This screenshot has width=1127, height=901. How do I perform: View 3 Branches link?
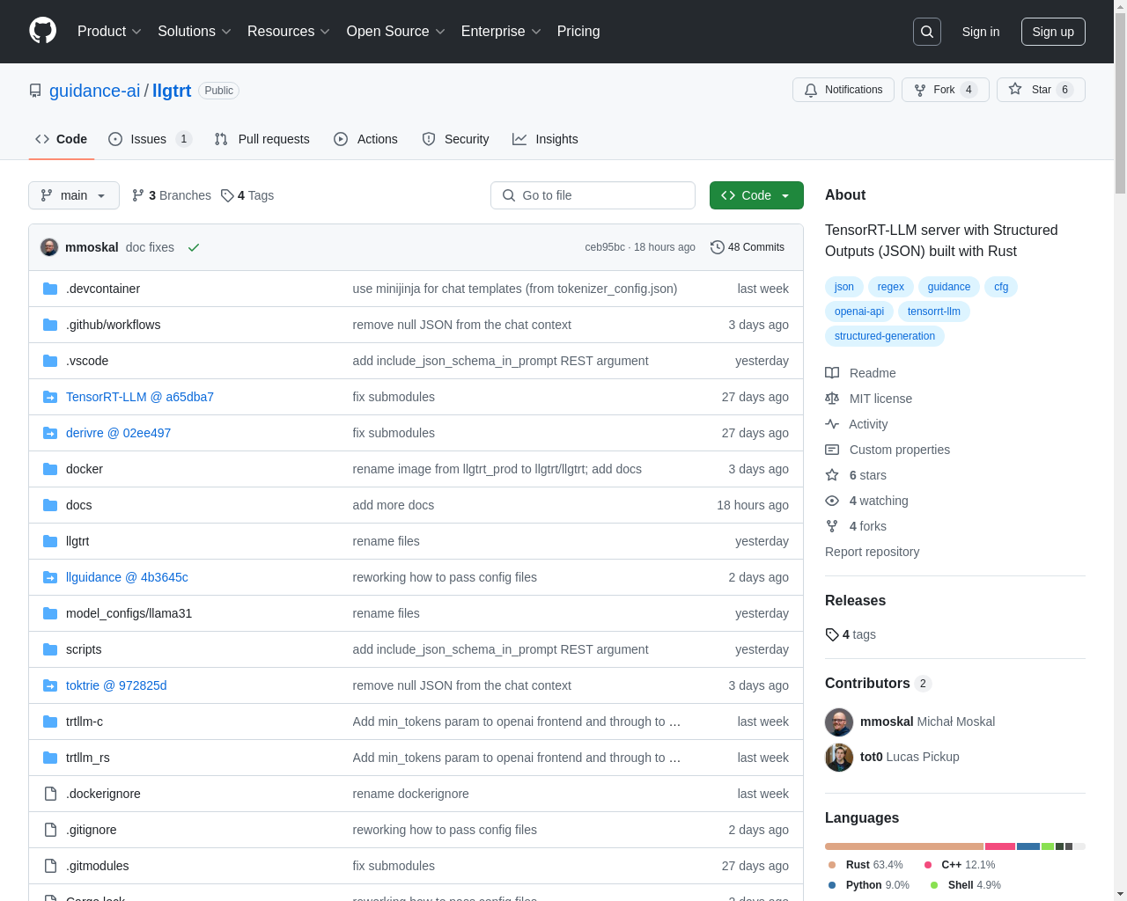click(172, 195)
